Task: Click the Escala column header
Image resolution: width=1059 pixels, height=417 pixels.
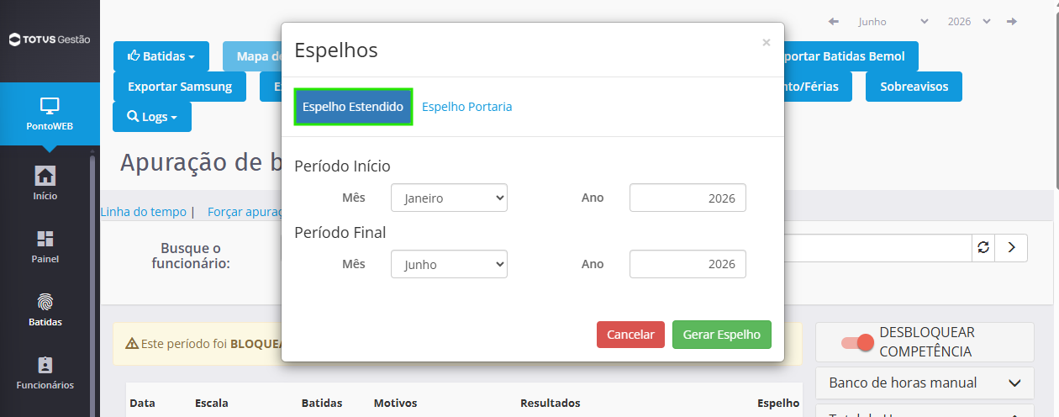Action: 212,404
